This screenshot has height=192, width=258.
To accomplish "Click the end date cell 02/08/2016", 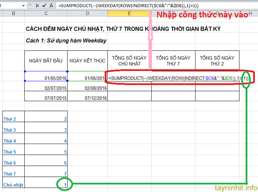I will click(87, 88).
